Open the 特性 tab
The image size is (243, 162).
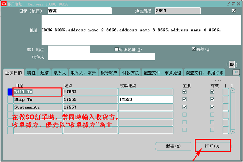(31, 73)
